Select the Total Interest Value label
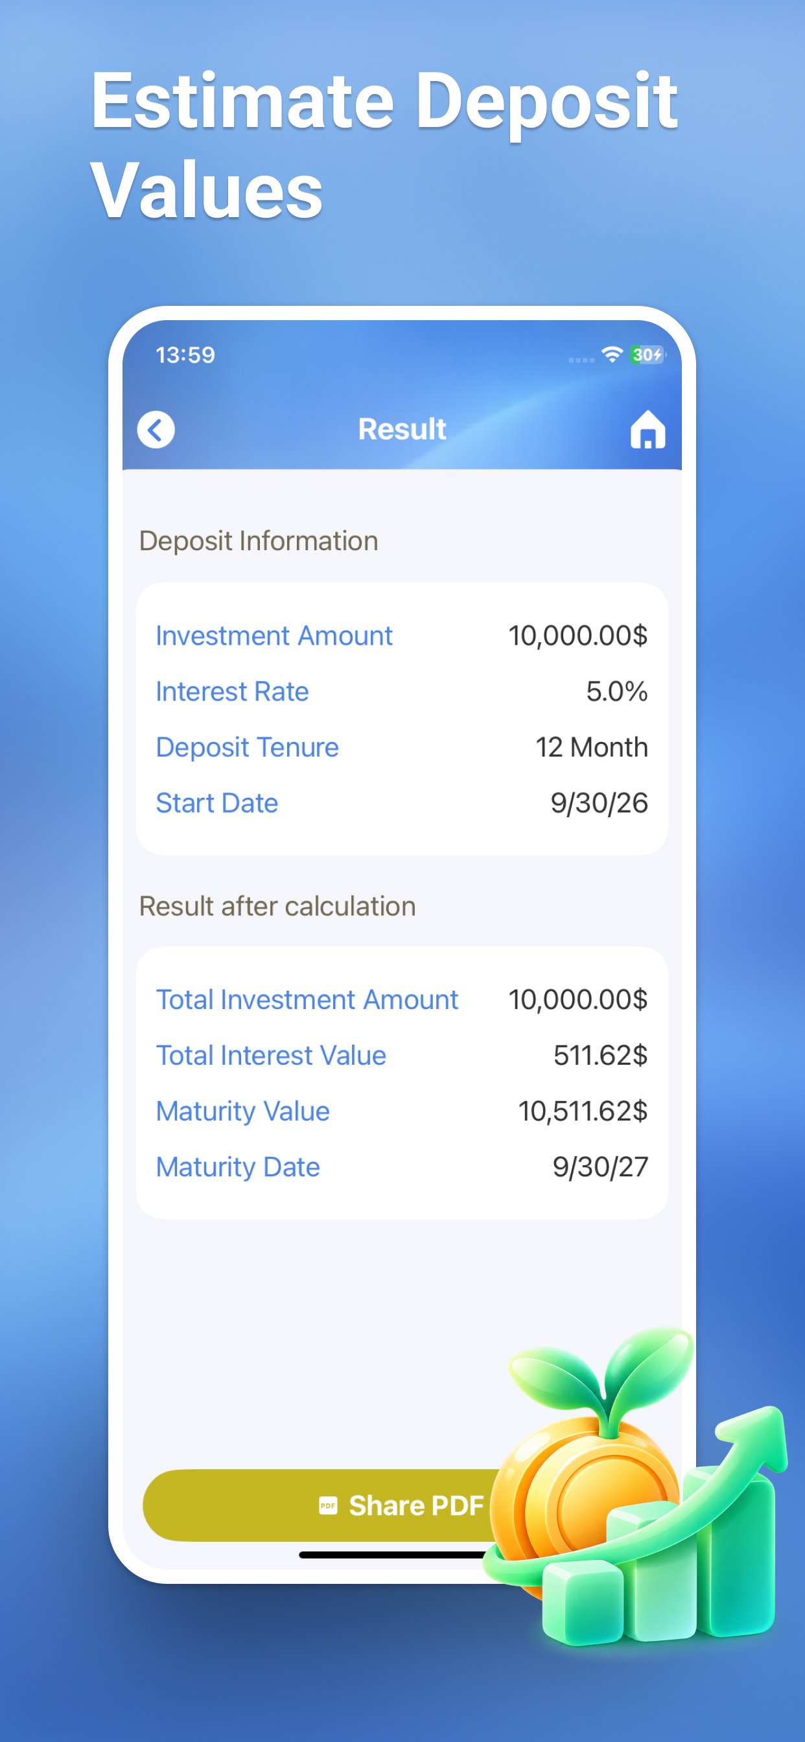The height and width of the screenshot is (1742, 805). click(270, 1055)
